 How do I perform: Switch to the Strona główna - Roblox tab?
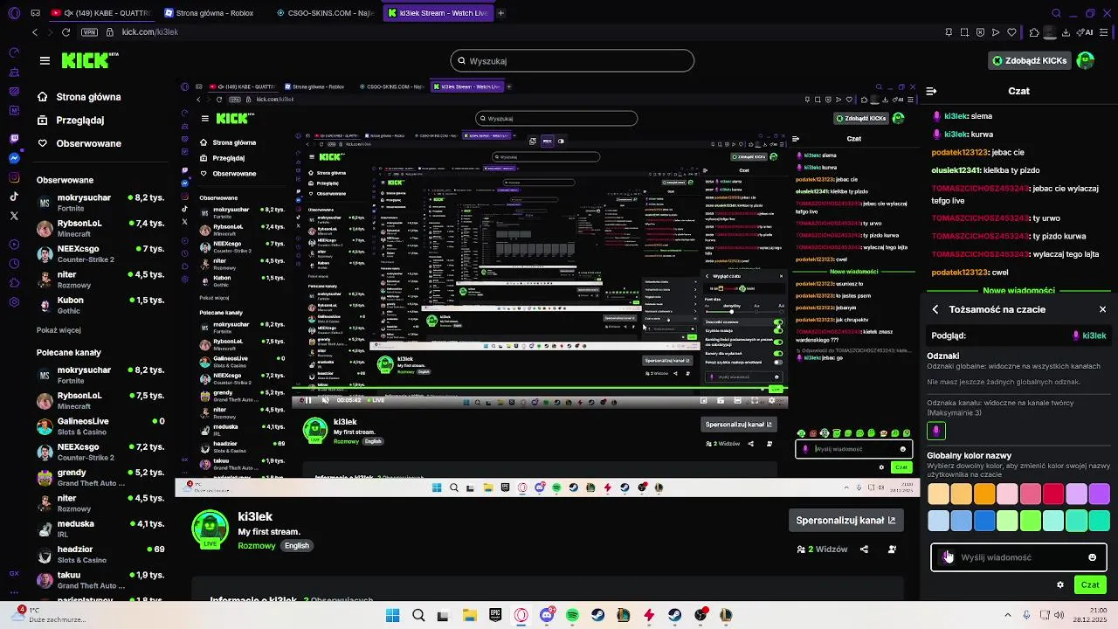210,13
